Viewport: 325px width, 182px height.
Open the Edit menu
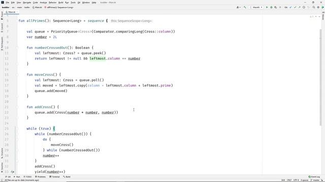tap(13, 3)
